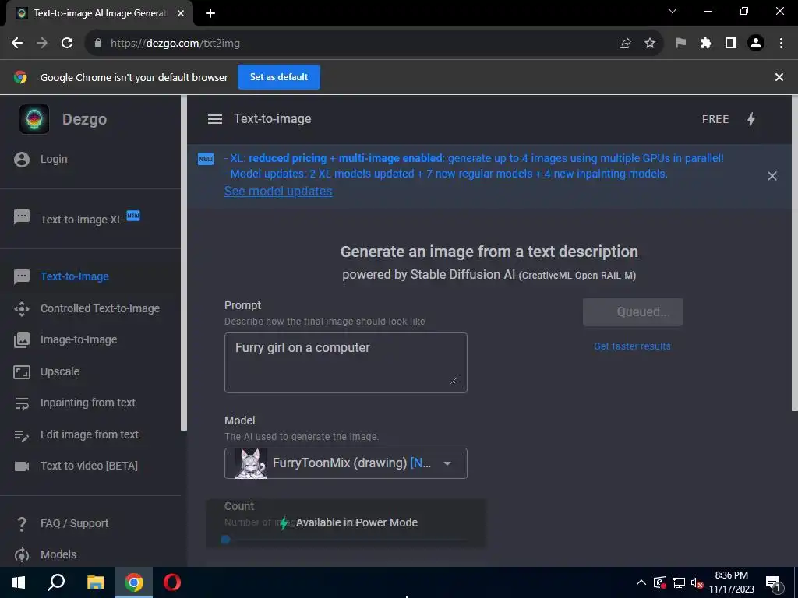Click the Edit image from text pencil icon

[22, 435]
